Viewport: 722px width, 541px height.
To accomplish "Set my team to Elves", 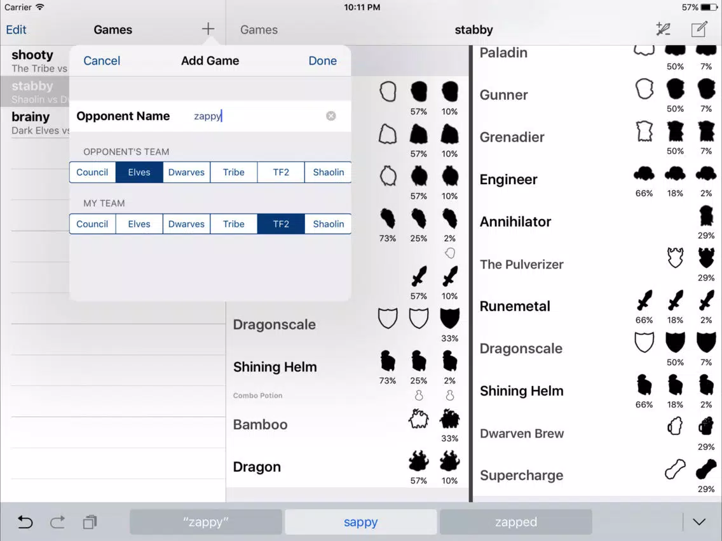I will point(139,224).
